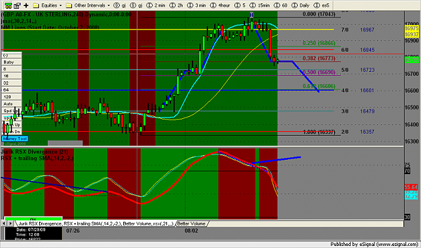Viewport: 421px width, 248px height.
Task: Click the Murrey Tool label button
Action: (x=15, y=138)
